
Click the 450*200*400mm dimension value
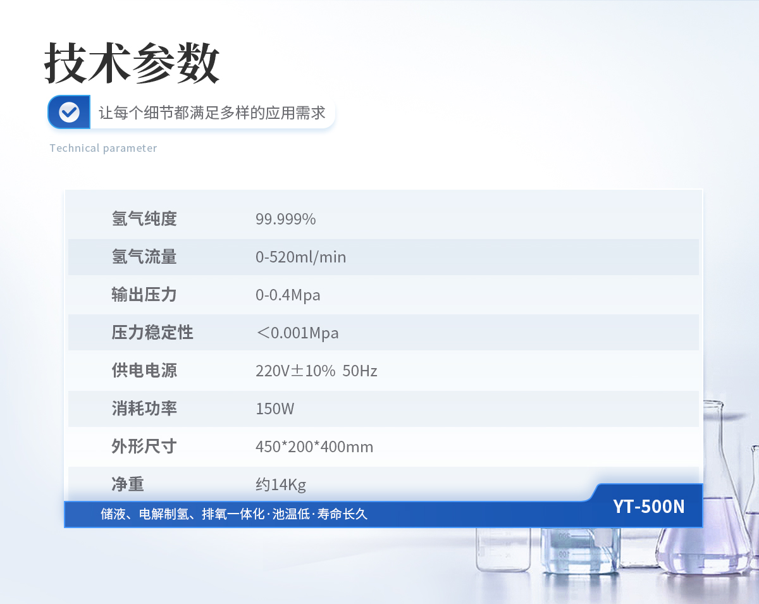coord(314,447)
